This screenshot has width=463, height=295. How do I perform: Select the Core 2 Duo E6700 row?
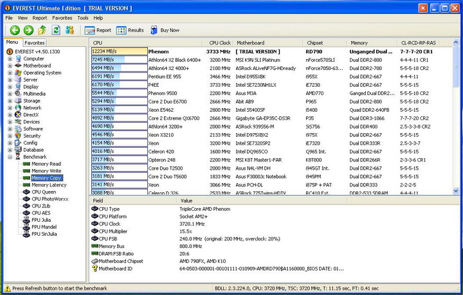click(x=271, y=102)
